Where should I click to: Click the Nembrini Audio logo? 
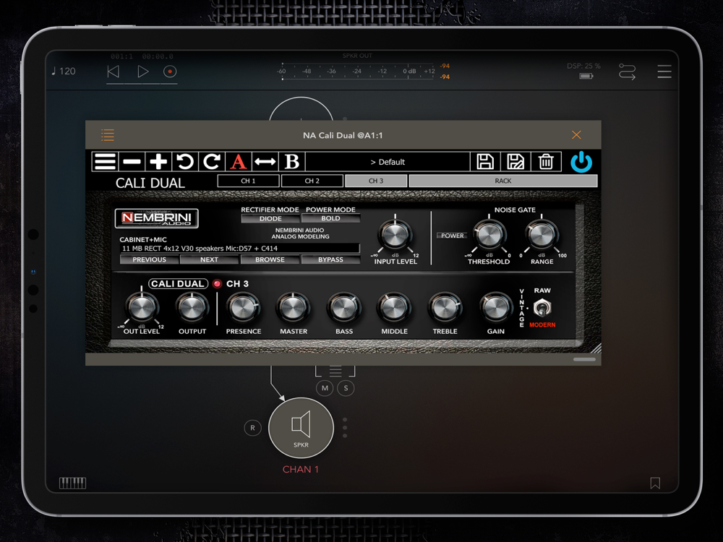tap(156, 218)
